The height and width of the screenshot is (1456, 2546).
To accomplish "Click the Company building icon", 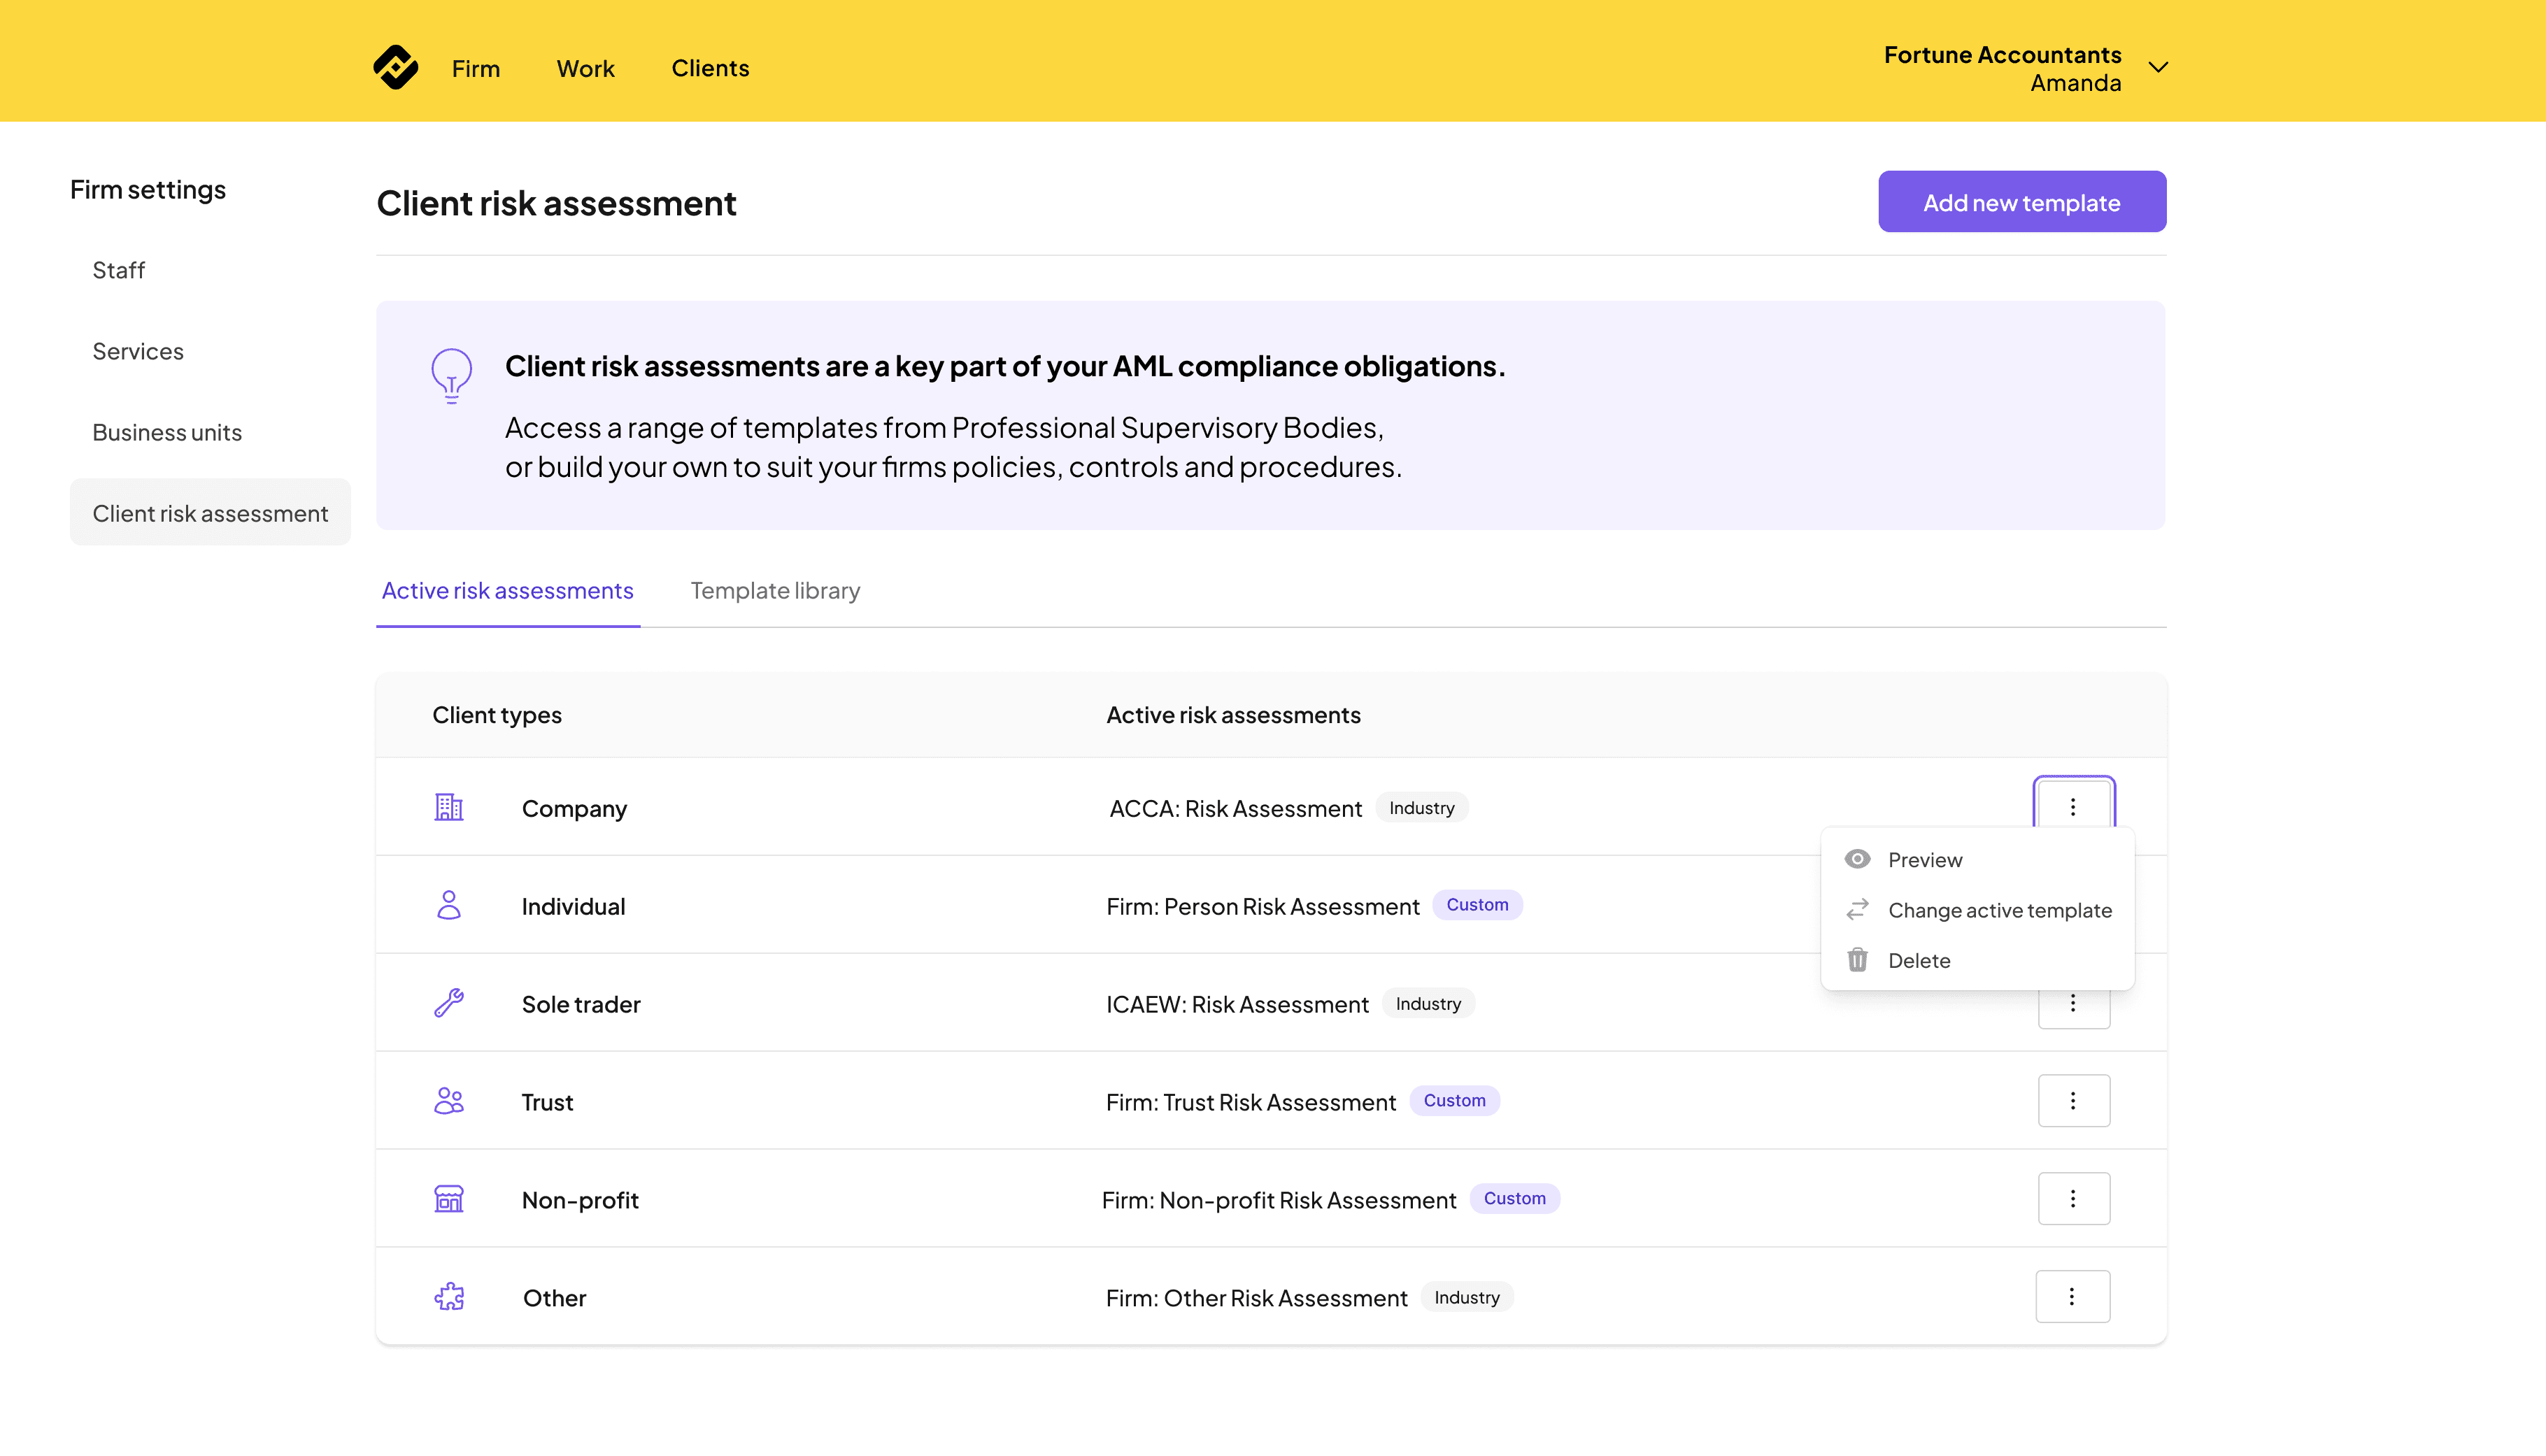I will point(448,807).
